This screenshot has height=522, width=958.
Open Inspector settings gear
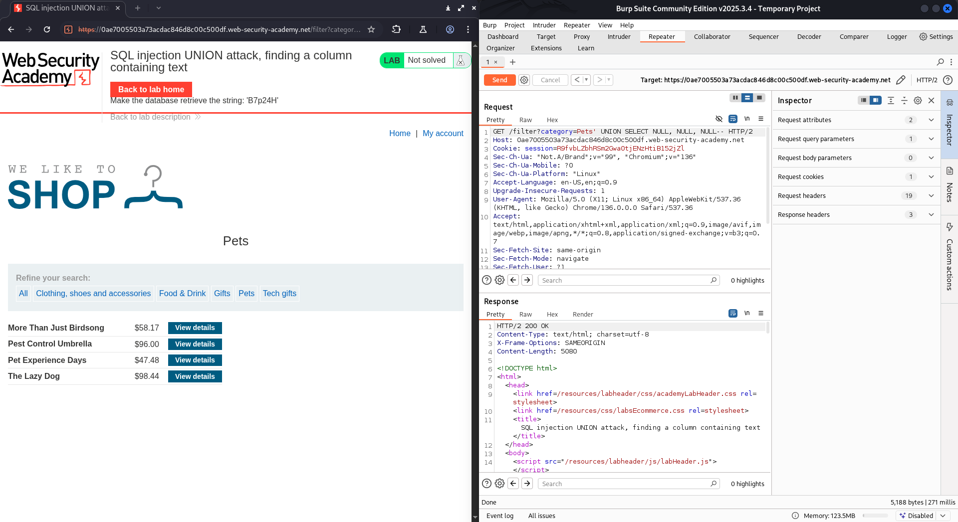click(918, 100)
